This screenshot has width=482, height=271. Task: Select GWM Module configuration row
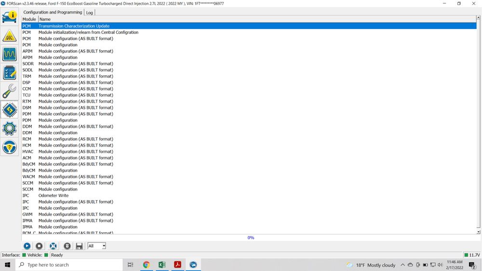click(249, 214)
